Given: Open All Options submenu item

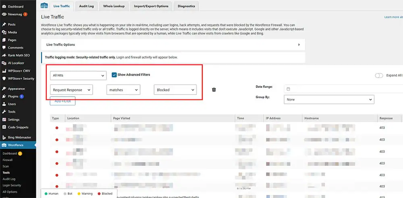Looking at the screenshot, I should [10, 192].
